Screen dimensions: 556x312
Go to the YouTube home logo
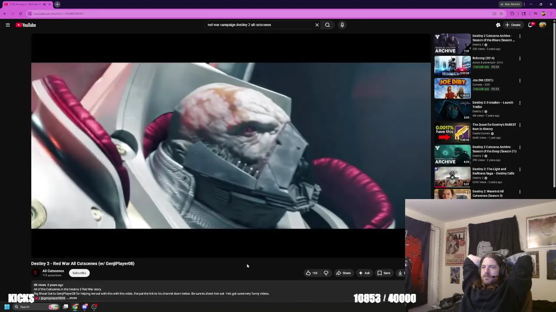(x=26, y=25)
